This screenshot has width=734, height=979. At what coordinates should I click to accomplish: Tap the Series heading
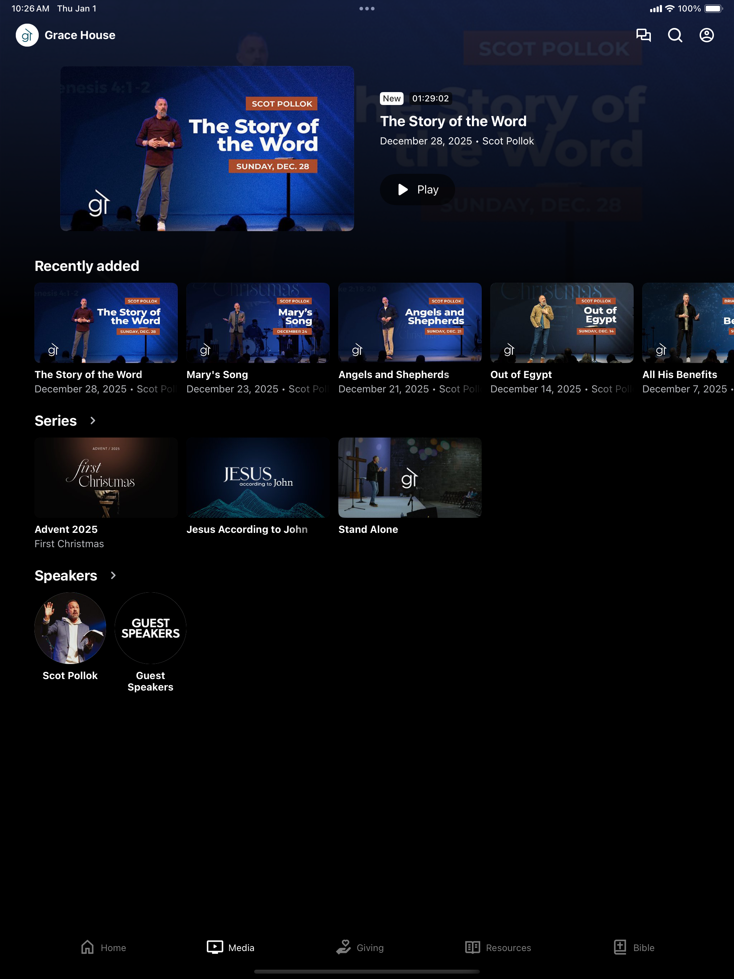[56, 420]
